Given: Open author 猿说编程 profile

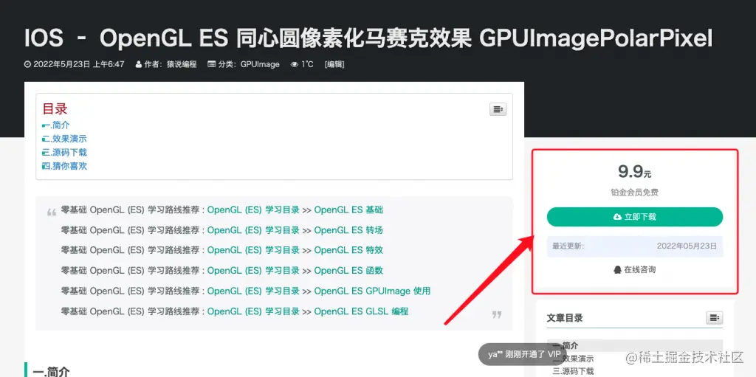Looking at the screenshot, I should click(x=182, y=64).
